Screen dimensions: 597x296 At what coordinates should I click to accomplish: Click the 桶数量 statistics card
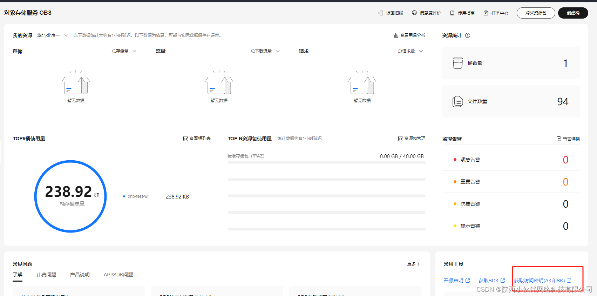[511, 63]
